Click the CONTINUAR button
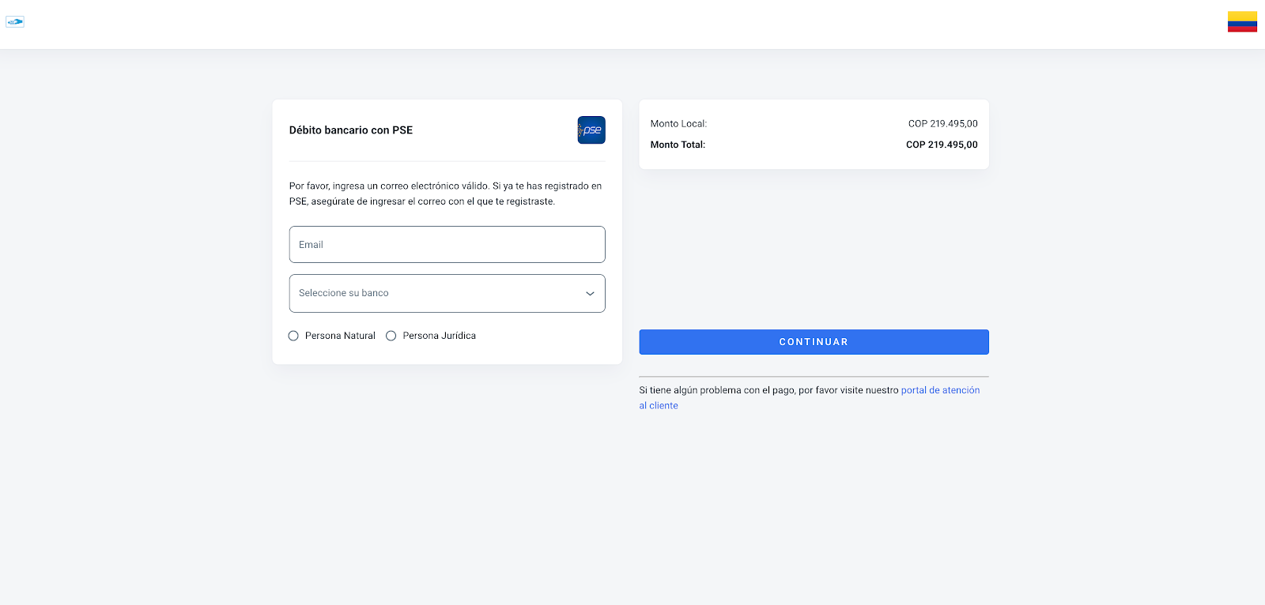 (x=814, y=342)
